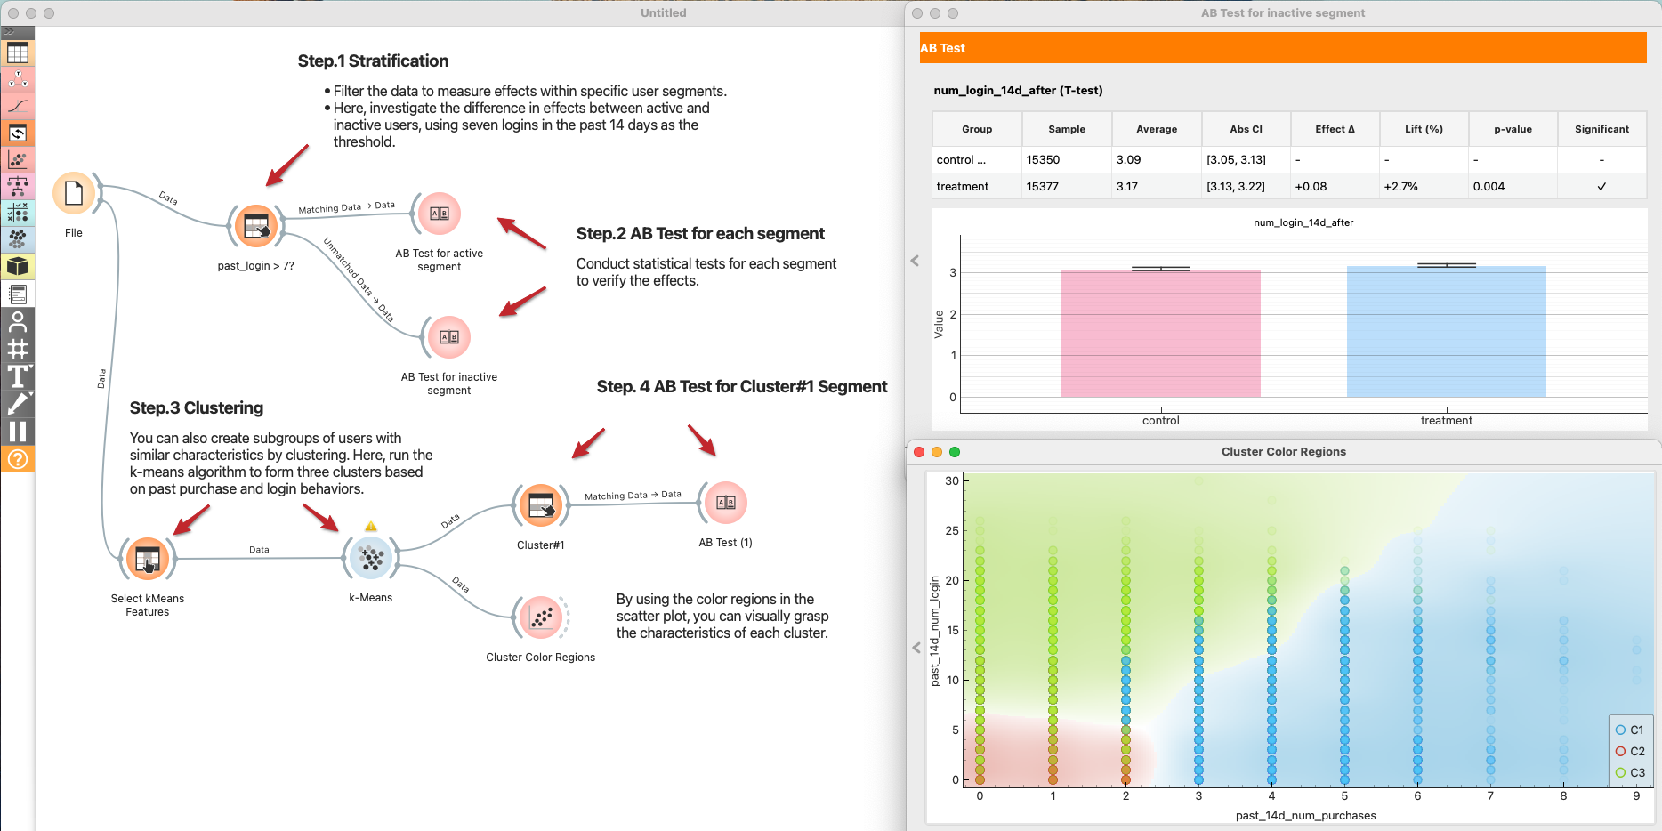1662x831 pixels.
Task: Expand the Cluster Color Regions side panel
Action: click(916, 648)
